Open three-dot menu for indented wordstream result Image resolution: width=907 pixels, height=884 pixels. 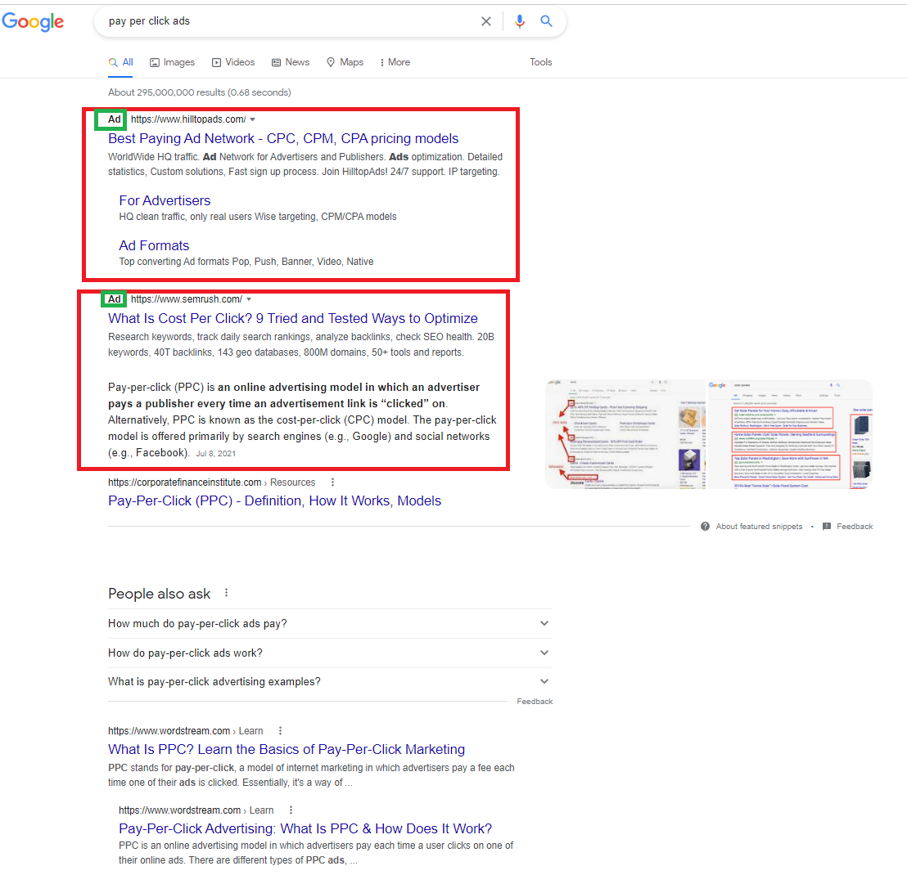point(291,810)
